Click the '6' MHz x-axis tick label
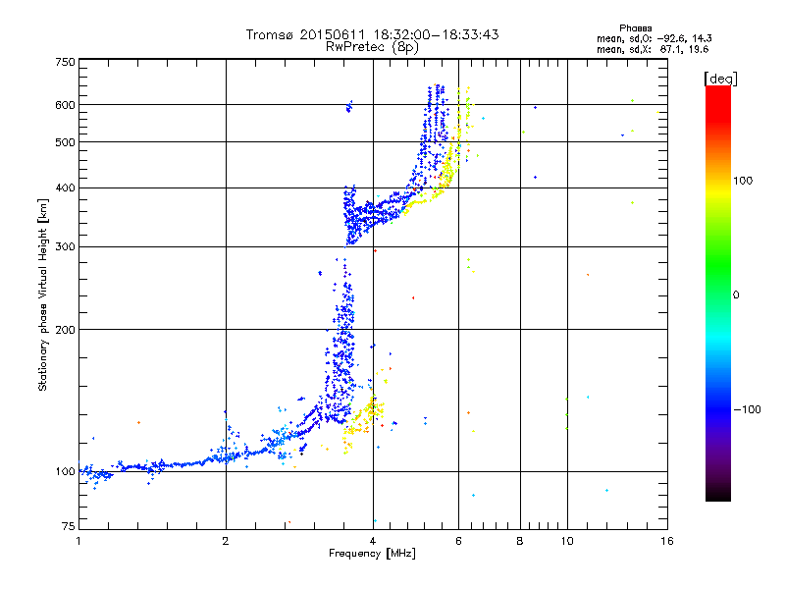Viewport: 785px width, 589px height. point(458,541)
